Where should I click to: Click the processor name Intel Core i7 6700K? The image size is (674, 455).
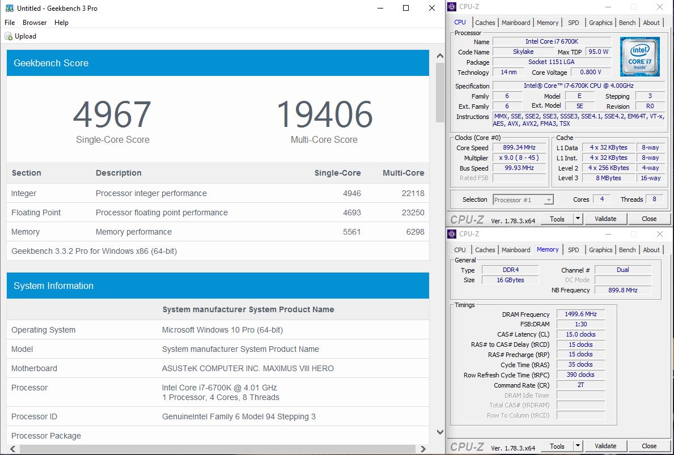click(552, 41)
